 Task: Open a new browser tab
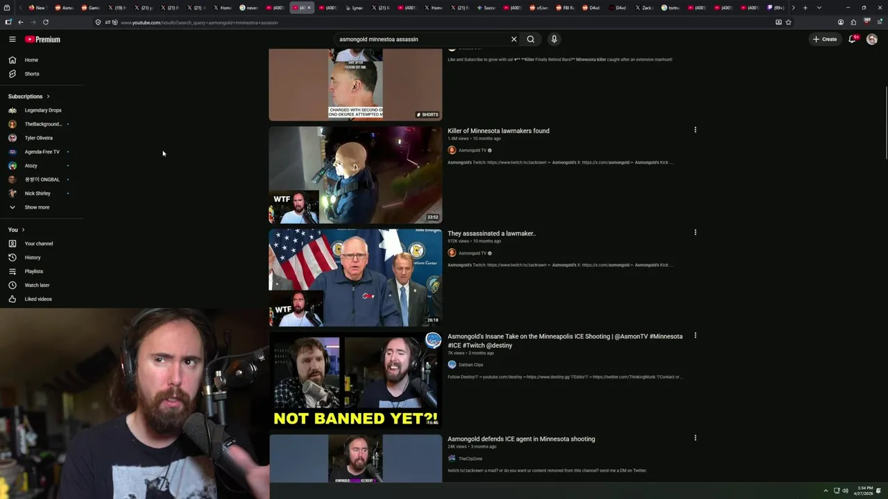[805, 8]
